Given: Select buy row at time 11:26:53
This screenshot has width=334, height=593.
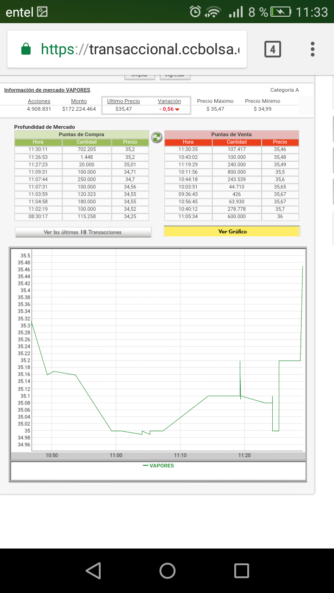Looking at the screenshot, I should click(x=82, y=157).
